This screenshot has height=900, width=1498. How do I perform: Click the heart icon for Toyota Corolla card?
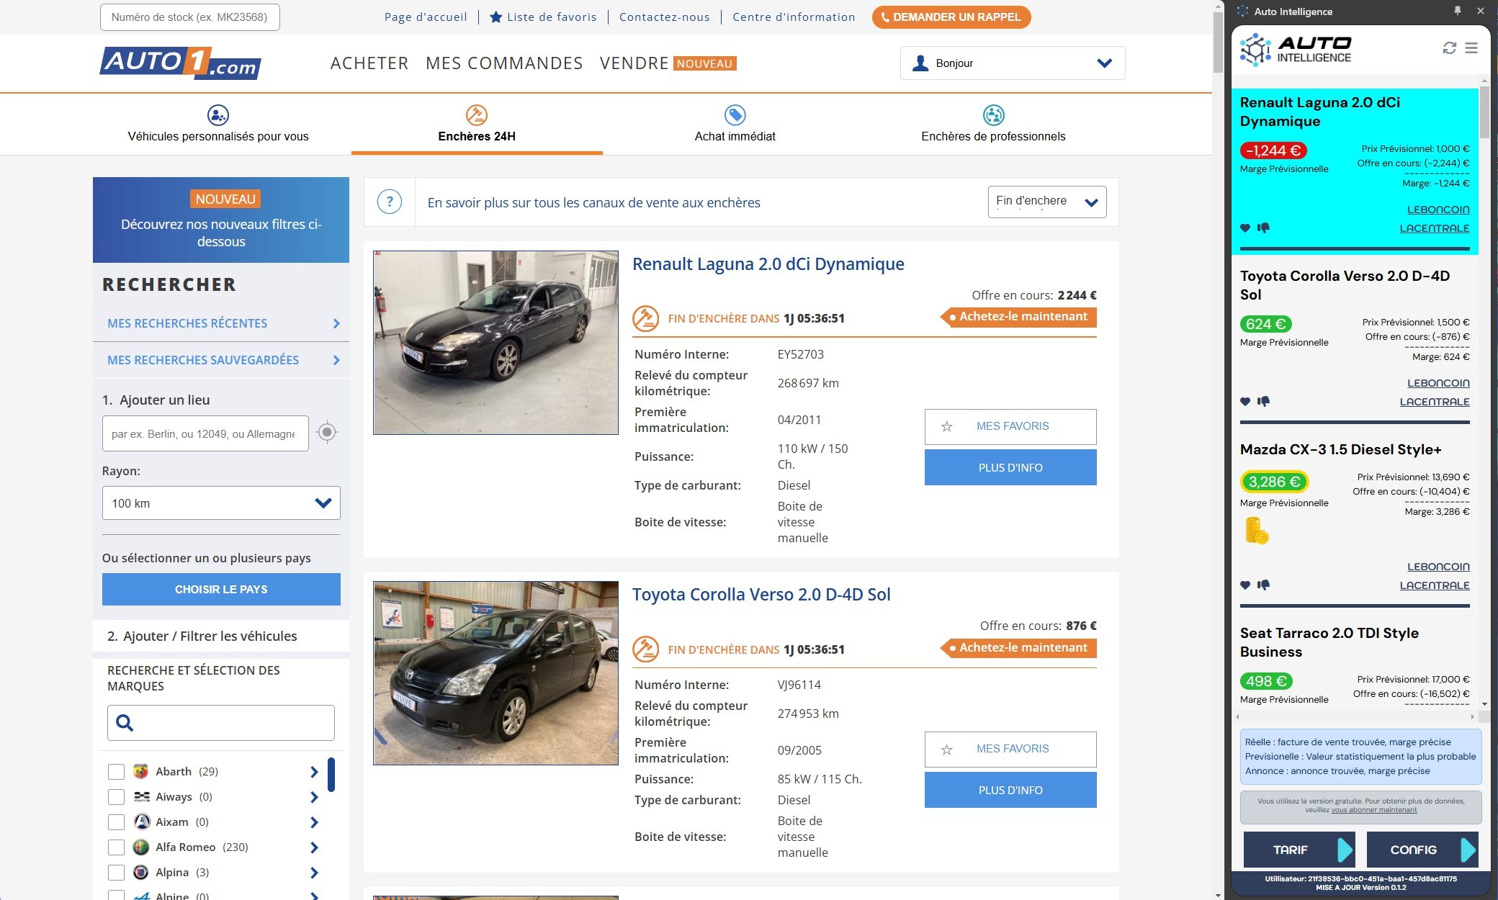[1245, 401]
